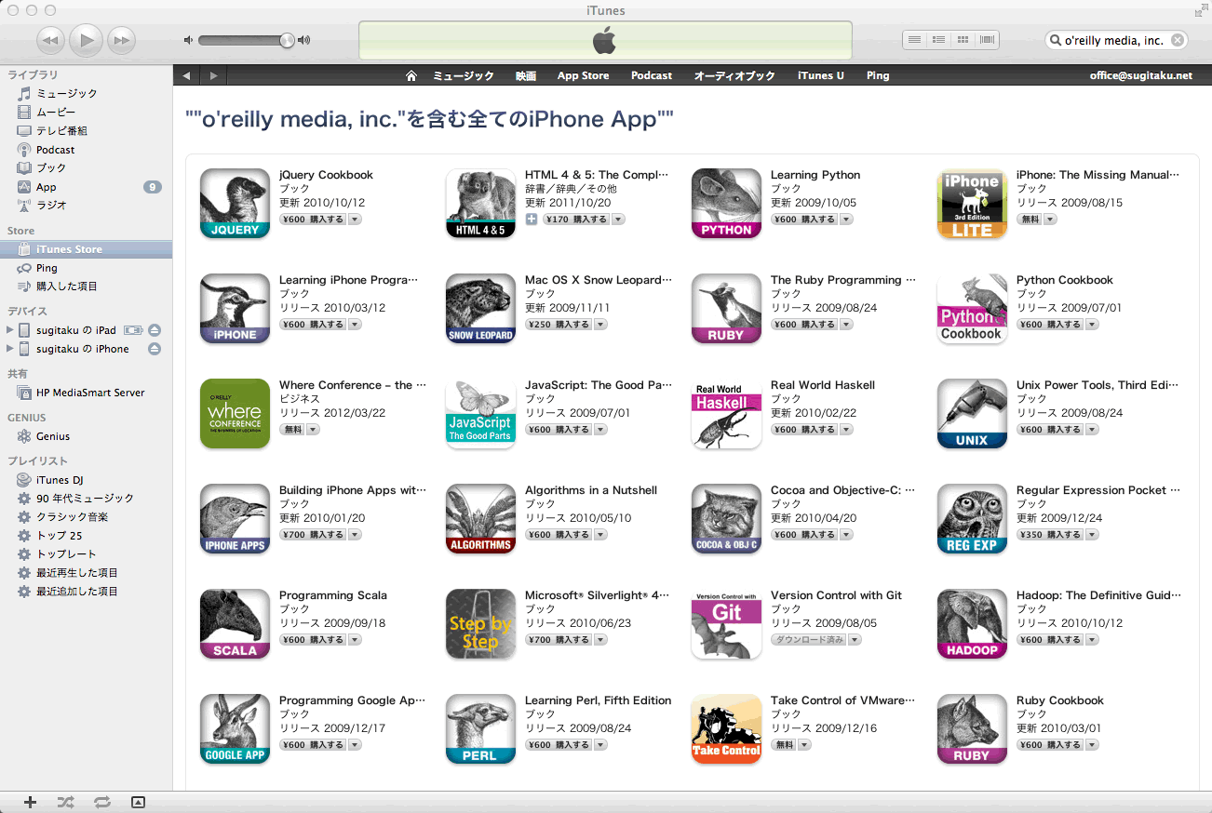Go forward in iTunes Store
The width and height of the screenshot is (1212, 813).
point(214,75)
